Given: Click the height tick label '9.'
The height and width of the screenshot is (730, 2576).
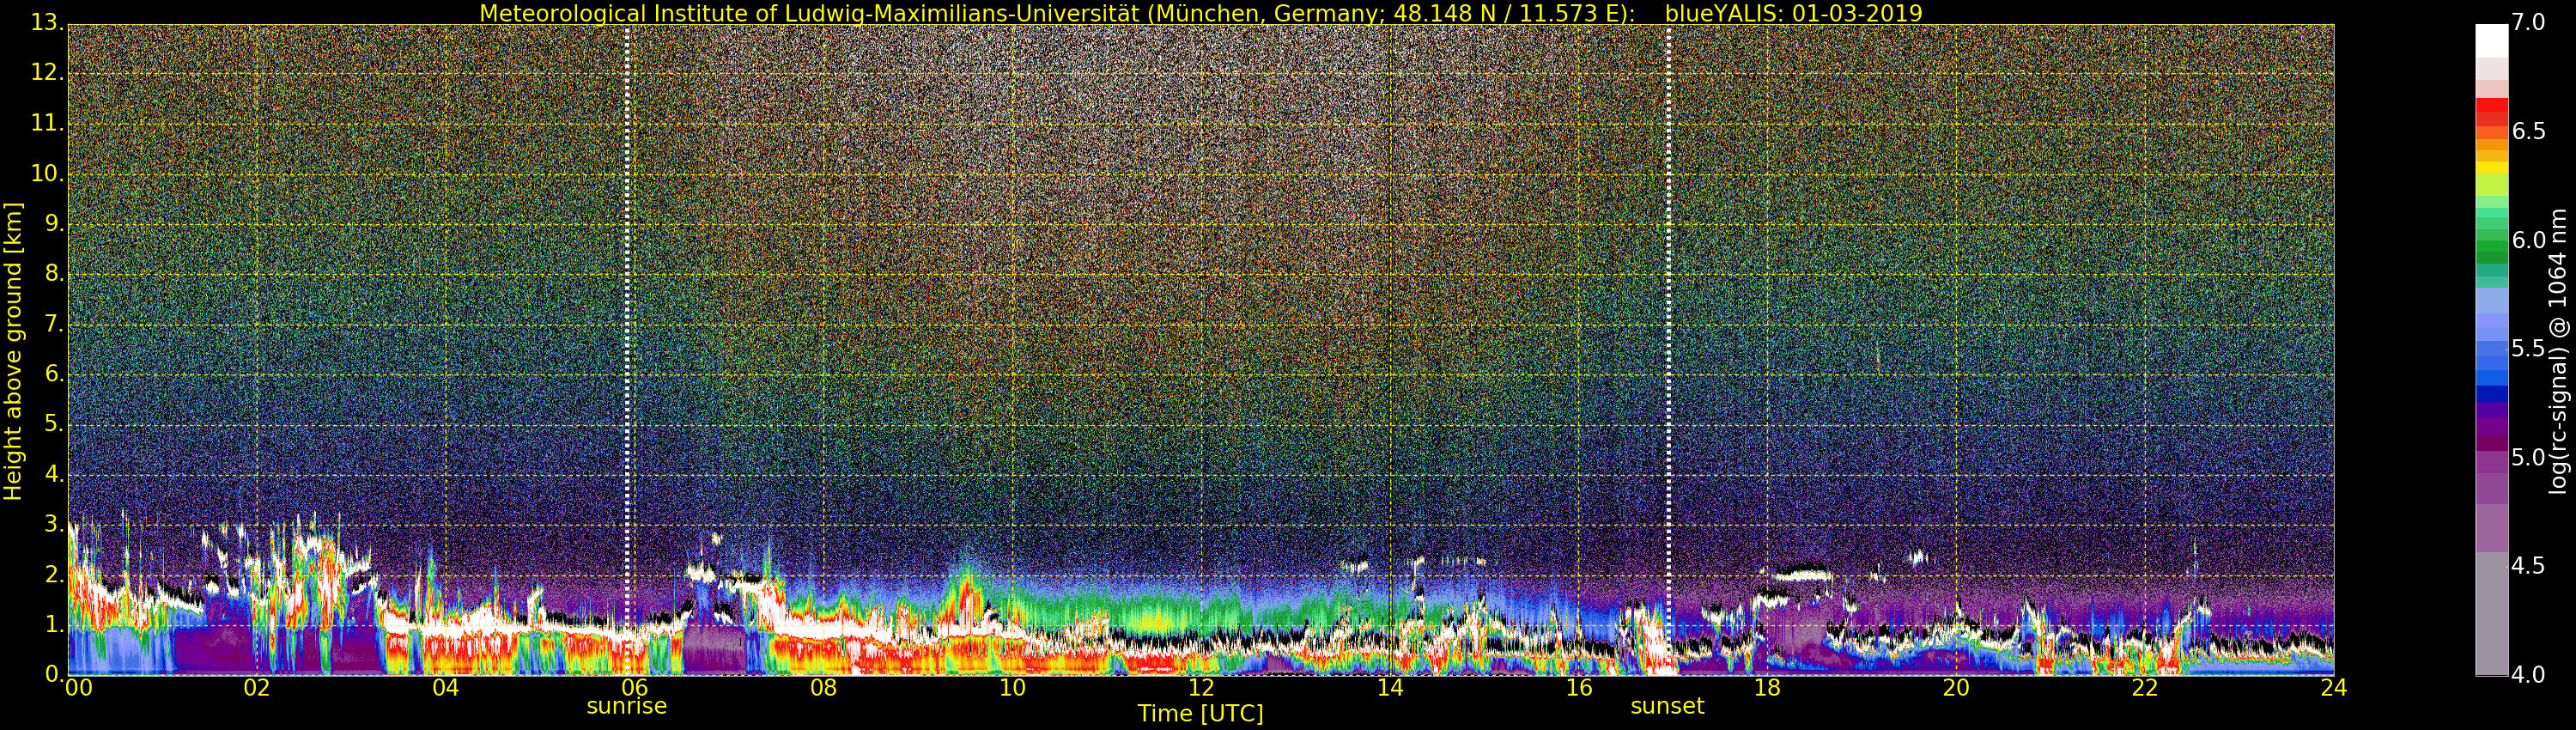Looking at the screenshot, I should tap(54, 223).
